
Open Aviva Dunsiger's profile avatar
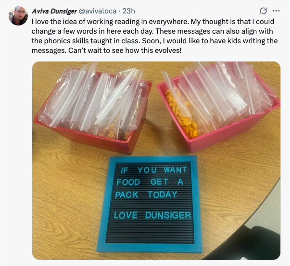coord(18,16)
